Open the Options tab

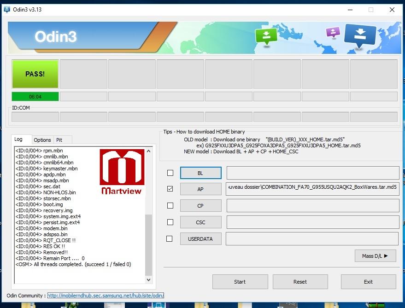(x=42, y=140)
